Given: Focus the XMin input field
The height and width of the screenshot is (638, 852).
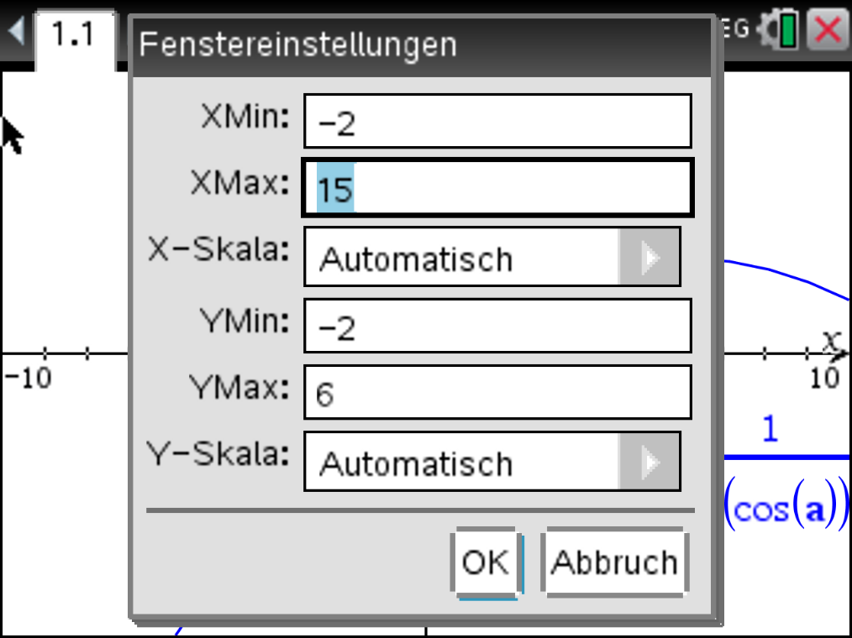Looking at the screenshot, I should point(497,121).
